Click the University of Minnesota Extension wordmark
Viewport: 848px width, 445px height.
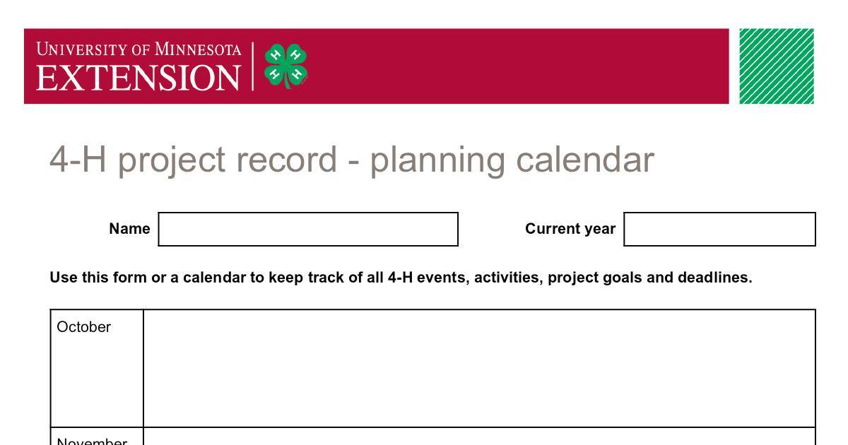(139, 66)
